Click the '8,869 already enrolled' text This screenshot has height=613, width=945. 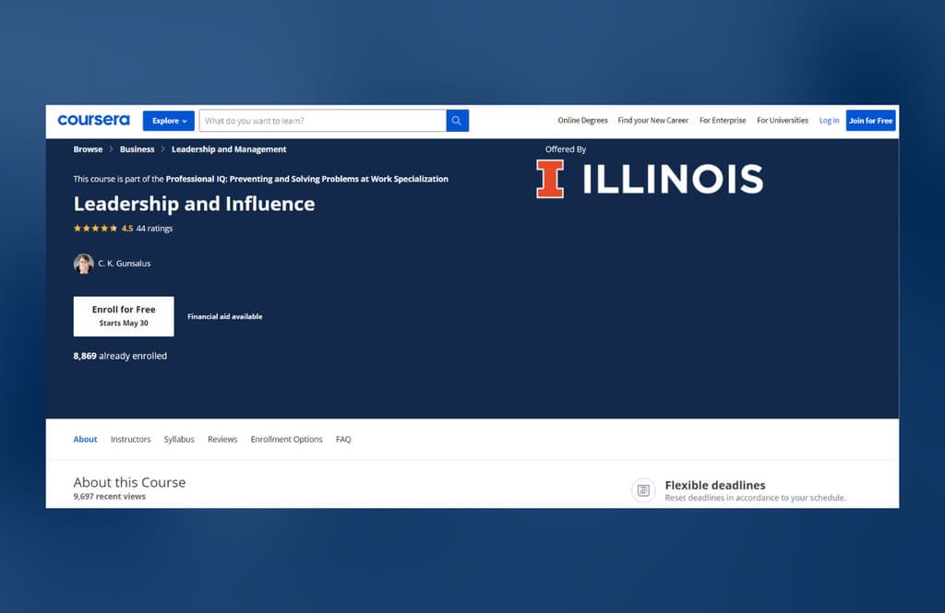click(x=120, y=356)
